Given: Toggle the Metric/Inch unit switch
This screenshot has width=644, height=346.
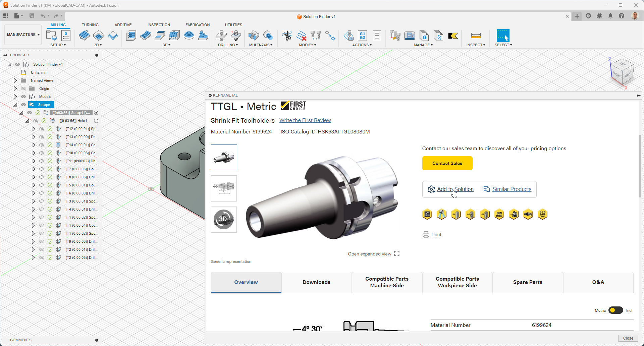Looking at the screenshot, I should 615,310.
